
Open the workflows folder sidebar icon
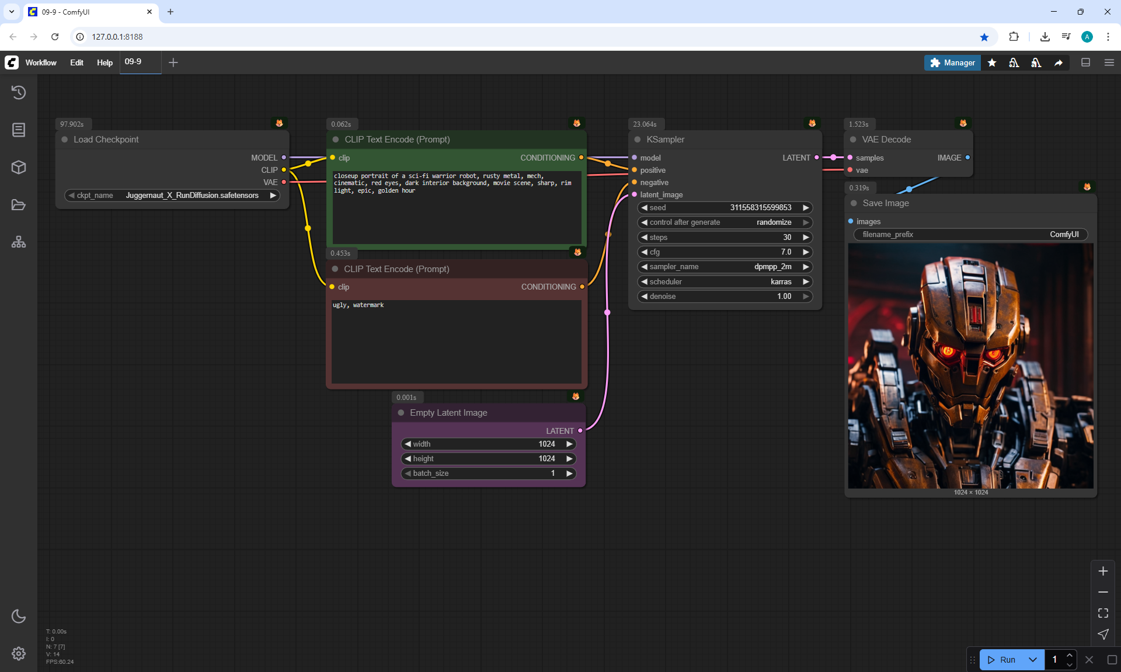click(19, 205)
